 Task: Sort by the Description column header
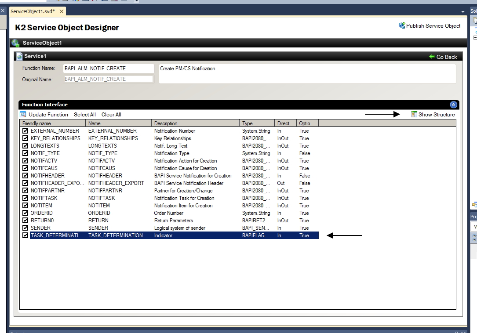195,123
